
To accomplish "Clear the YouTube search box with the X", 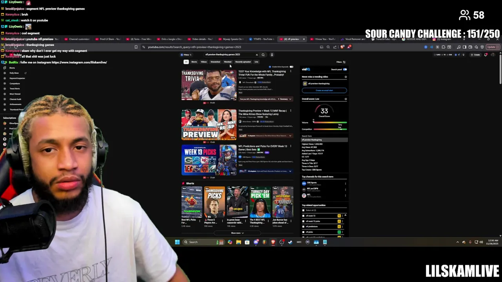I will coord(257,55).
